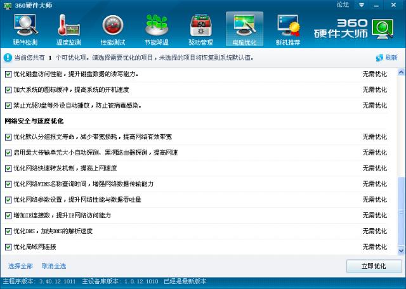Screen dimensions: 406x289
Task: Click the 优化网络参数设置 row text
Action: tap(77, 200)
